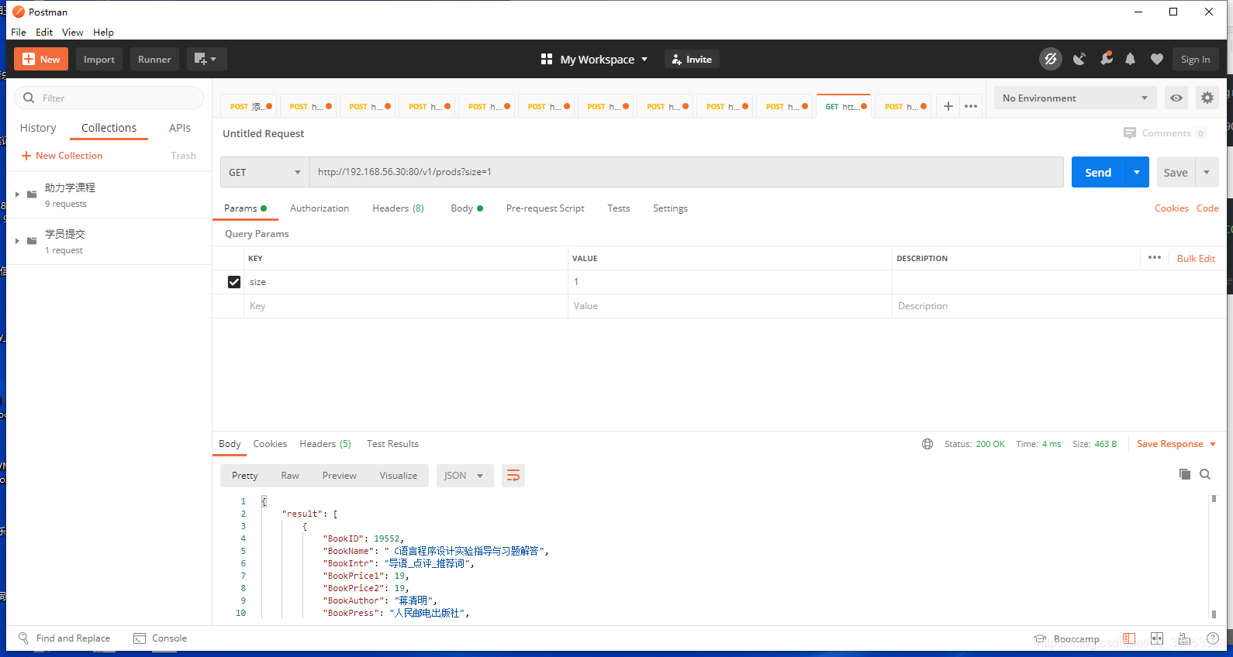
Task: Switch response view to Raw
Action: (290, 476)
